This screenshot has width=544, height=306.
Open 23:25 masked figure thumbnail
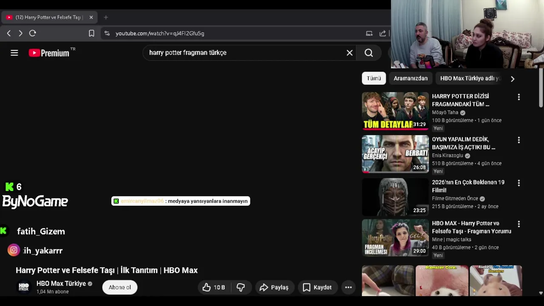[x=395, y=197]
